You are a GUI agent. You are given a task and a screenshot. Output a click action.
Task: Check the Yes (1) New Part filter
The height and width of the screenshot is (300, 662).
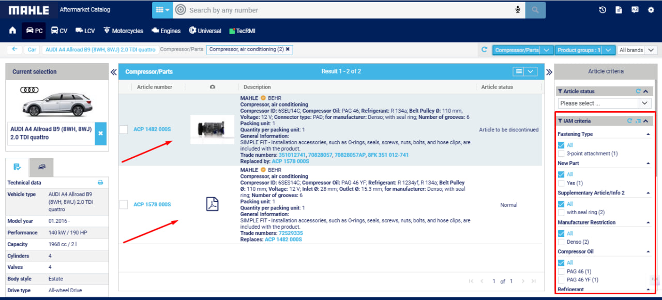tap(561, 183)
